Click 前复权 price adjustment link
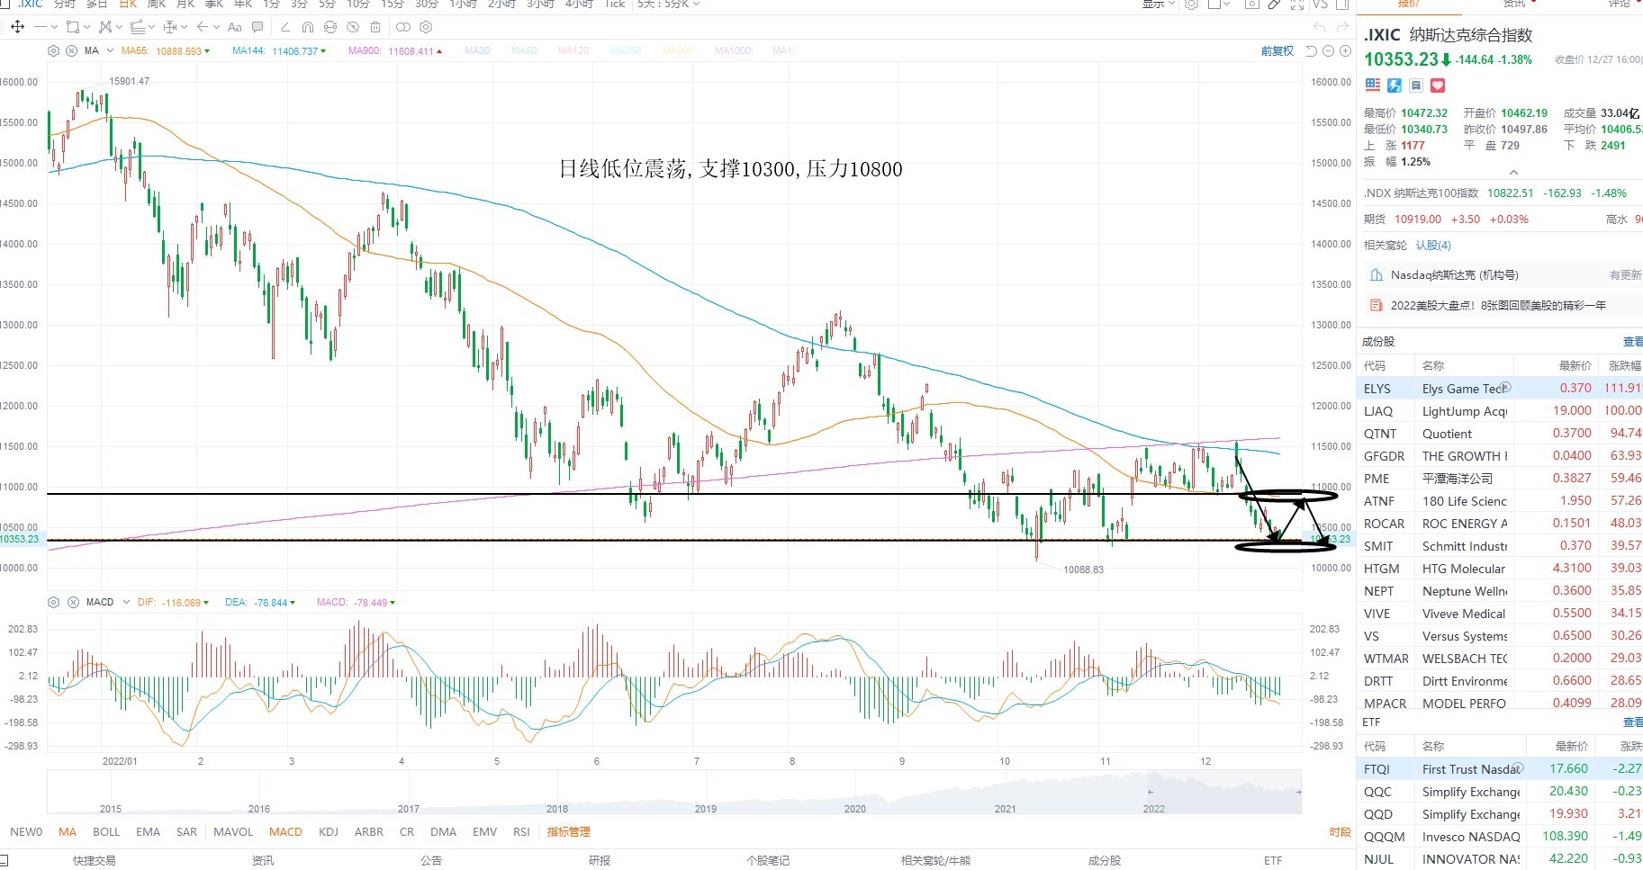Viewport: 1643px width, 870px height. tap(1277, 51)
